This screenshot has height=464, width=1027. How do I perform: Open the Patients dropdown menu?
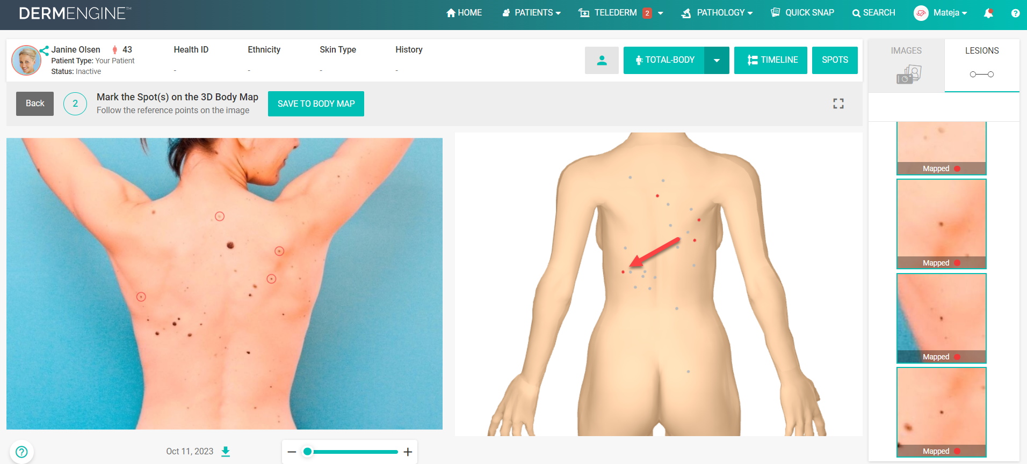(531, 12)
